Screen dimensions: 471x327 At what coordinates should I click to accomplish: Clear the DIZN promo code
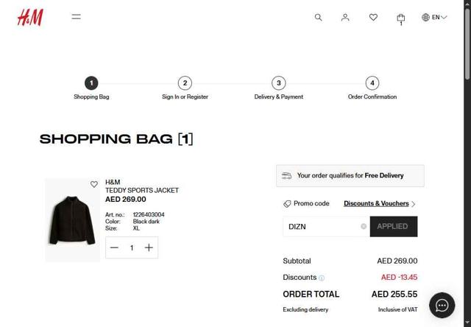tap(364, 226)
